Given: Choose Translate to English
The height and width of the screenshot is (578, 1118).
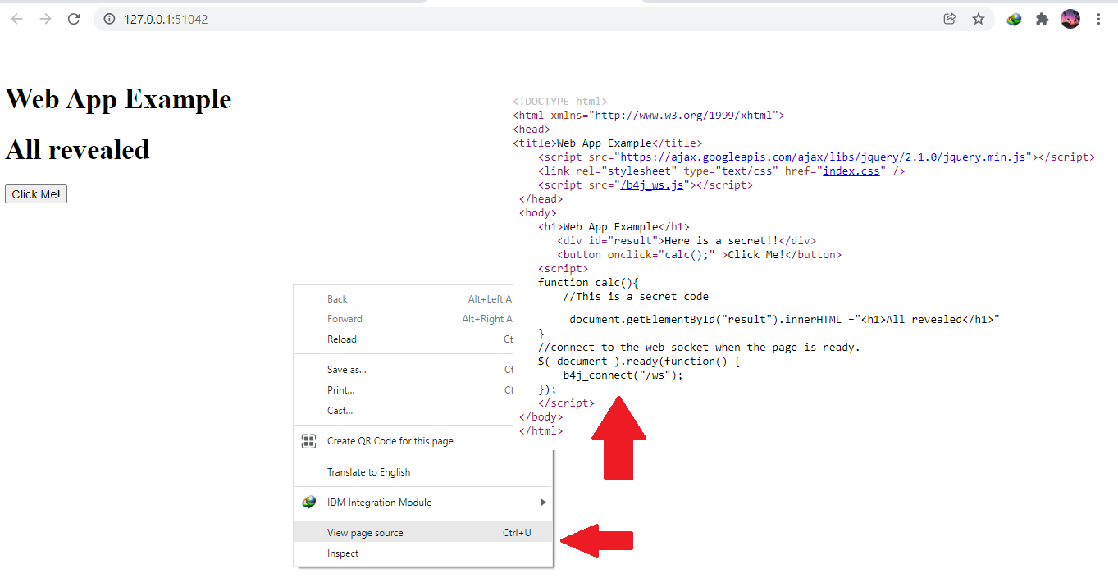Looking at the screenshot, I should tap(423, 472).
